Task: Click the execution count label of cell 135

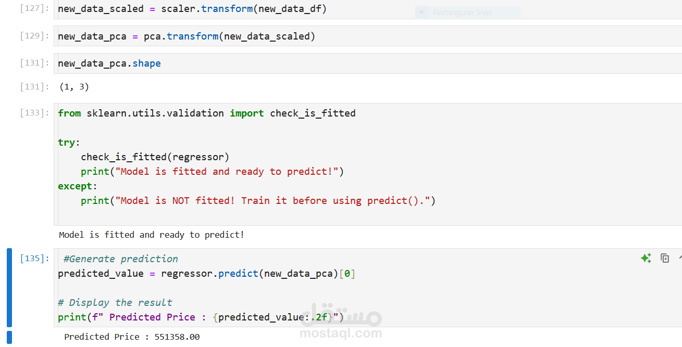Action: [x=34, y=258]
